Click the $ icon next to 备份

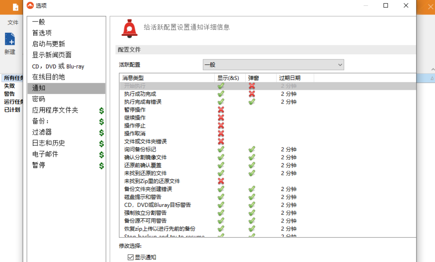pos(101,121)
